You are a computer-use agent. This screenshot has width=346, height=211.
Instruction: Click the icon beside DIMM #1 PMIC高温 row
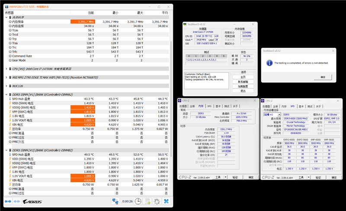(10, 133)
